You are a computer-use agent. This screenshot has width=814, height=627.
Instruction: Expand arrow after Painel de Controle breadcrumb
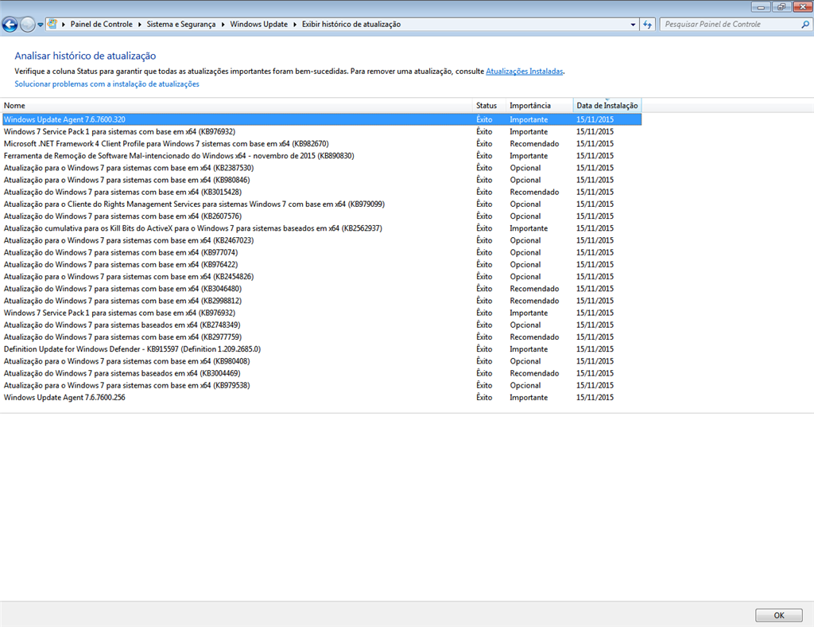click(140, 25)
